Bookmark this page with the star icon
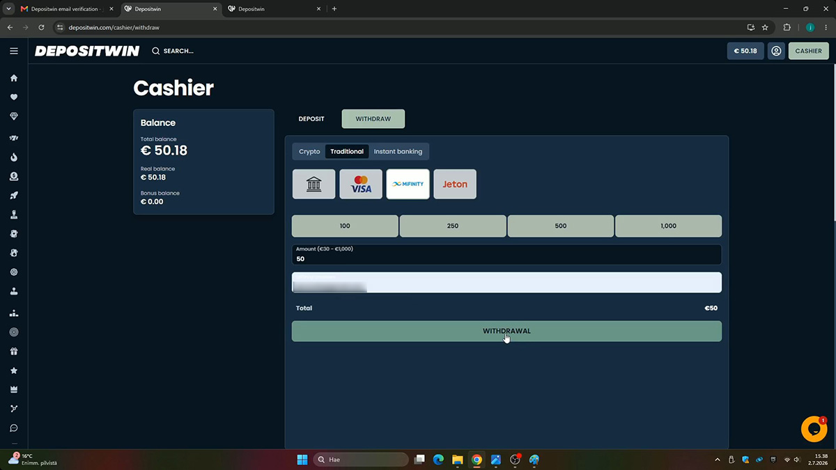The height and width of the screenshot is (470, 836). 765,27
